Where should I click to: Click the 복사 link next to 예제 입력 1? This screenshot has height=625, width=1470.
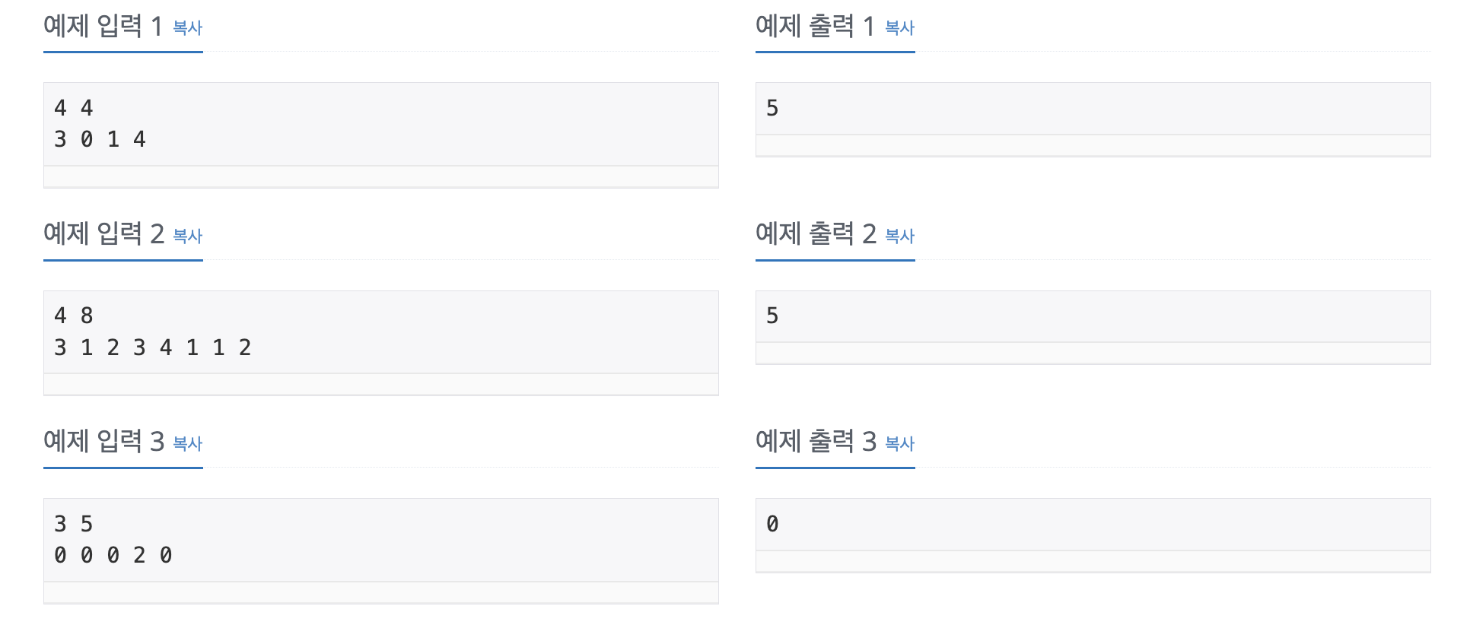(186, 29)
